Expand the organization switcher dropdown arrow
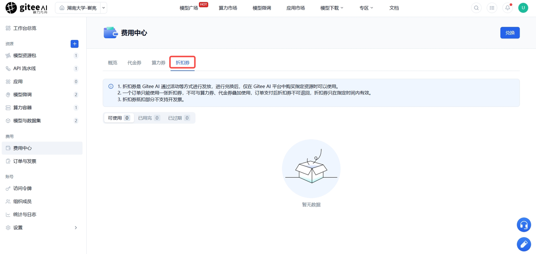536x254 pixels. pos(103,8)
